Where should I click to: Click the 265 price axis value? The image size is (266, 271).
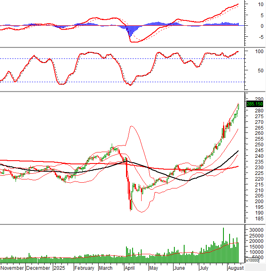tap(259, 128)
